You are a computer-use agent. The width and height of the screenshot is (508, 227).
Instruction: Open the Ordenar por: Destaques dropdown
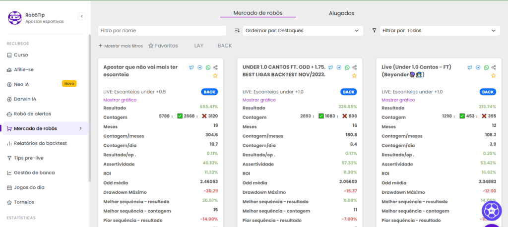tap(303, 31)
